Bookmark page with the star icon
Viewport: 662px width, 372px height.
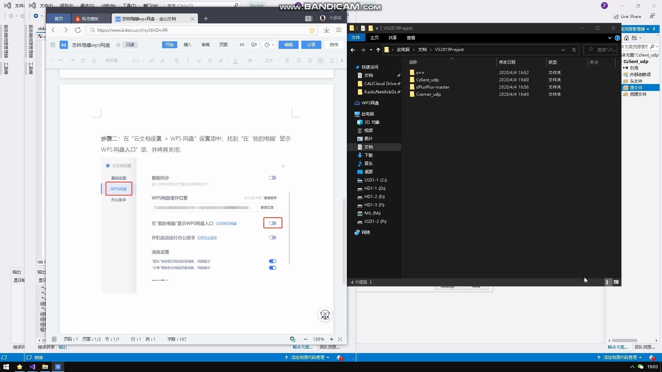(312, 30)
